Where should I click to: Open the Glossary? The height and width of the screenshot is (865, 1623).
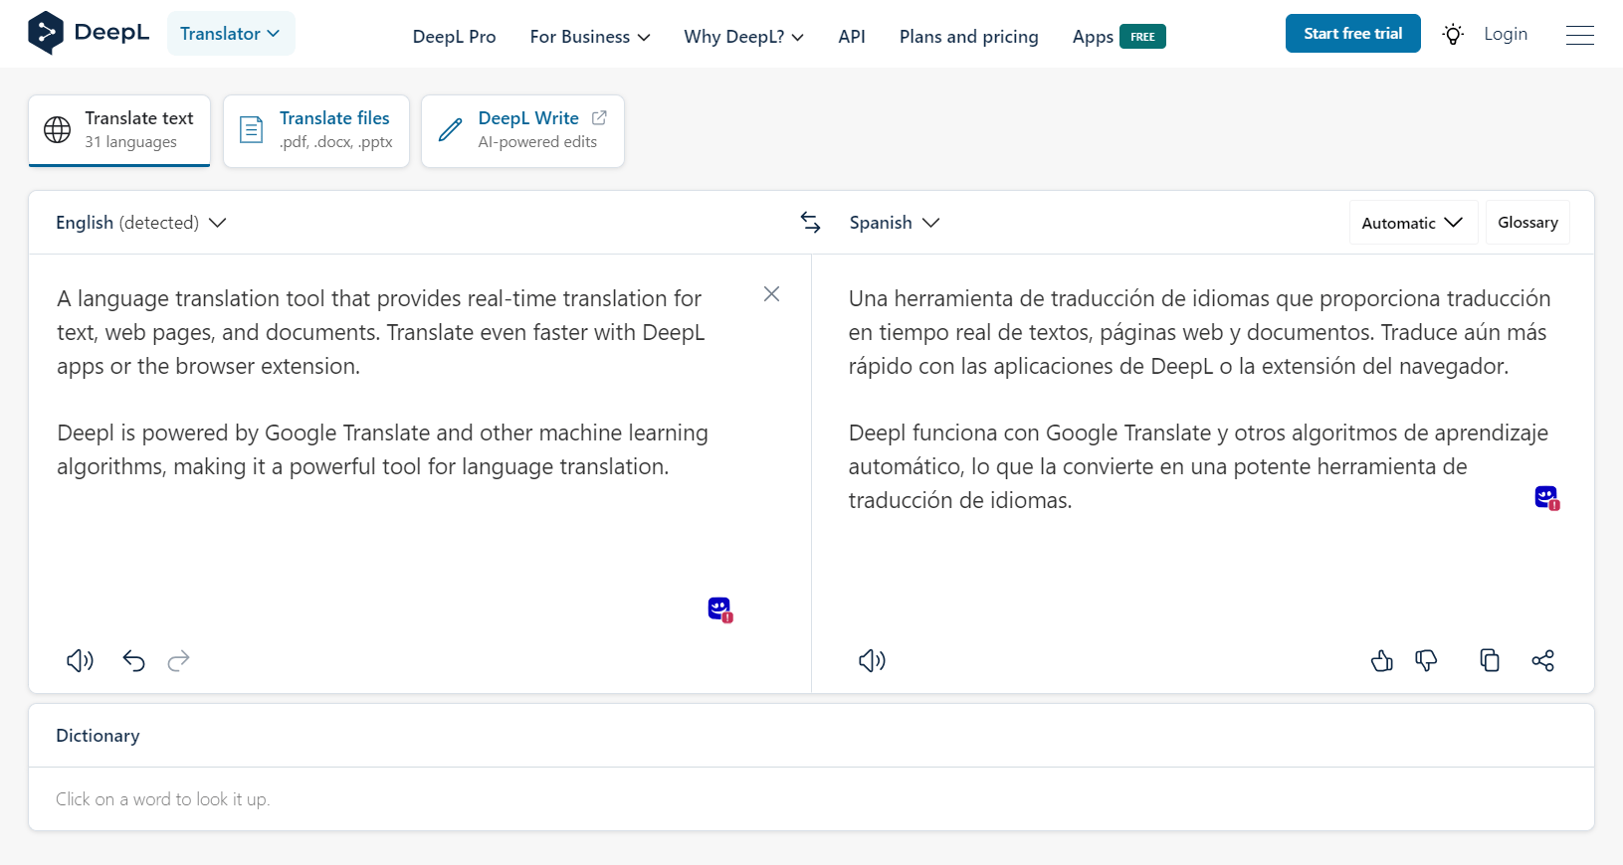pyautogui.click(x=1527, y=223)
